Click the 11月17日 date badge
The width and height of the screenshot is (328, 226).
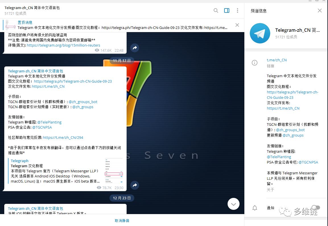pyautogui.click(x=122, y=60)
